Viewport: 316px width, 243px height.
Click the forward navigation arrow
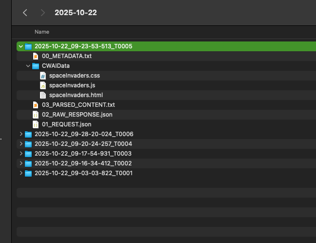[43, 13]
